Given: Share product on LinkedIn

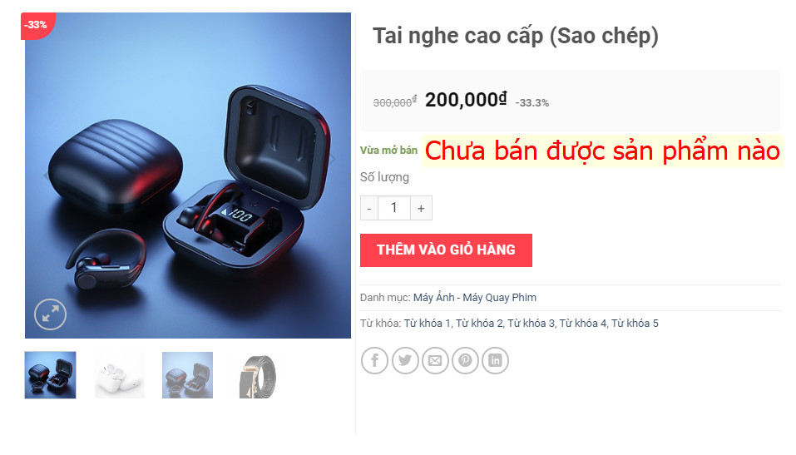Looking at the screenshot, I should coord(495,360).
